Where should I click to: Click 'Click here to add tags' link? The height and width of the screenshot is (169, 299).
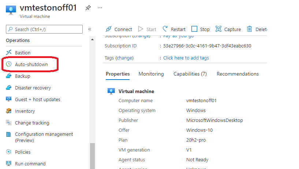point(186,58)
